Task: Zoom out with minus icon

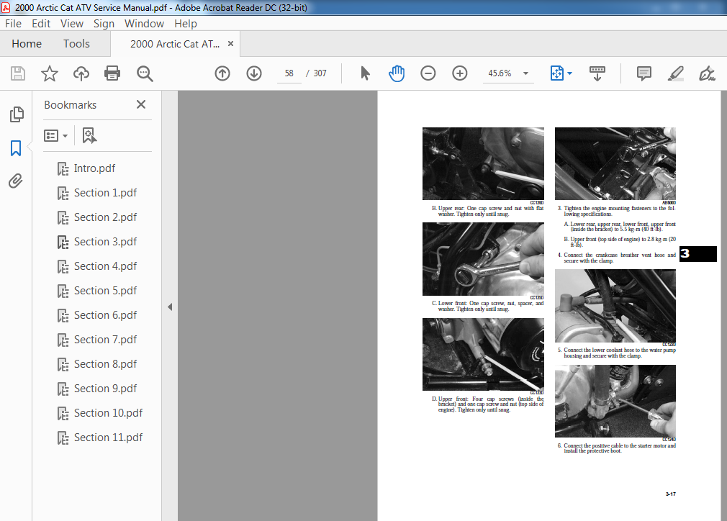Action: [428, 73]
